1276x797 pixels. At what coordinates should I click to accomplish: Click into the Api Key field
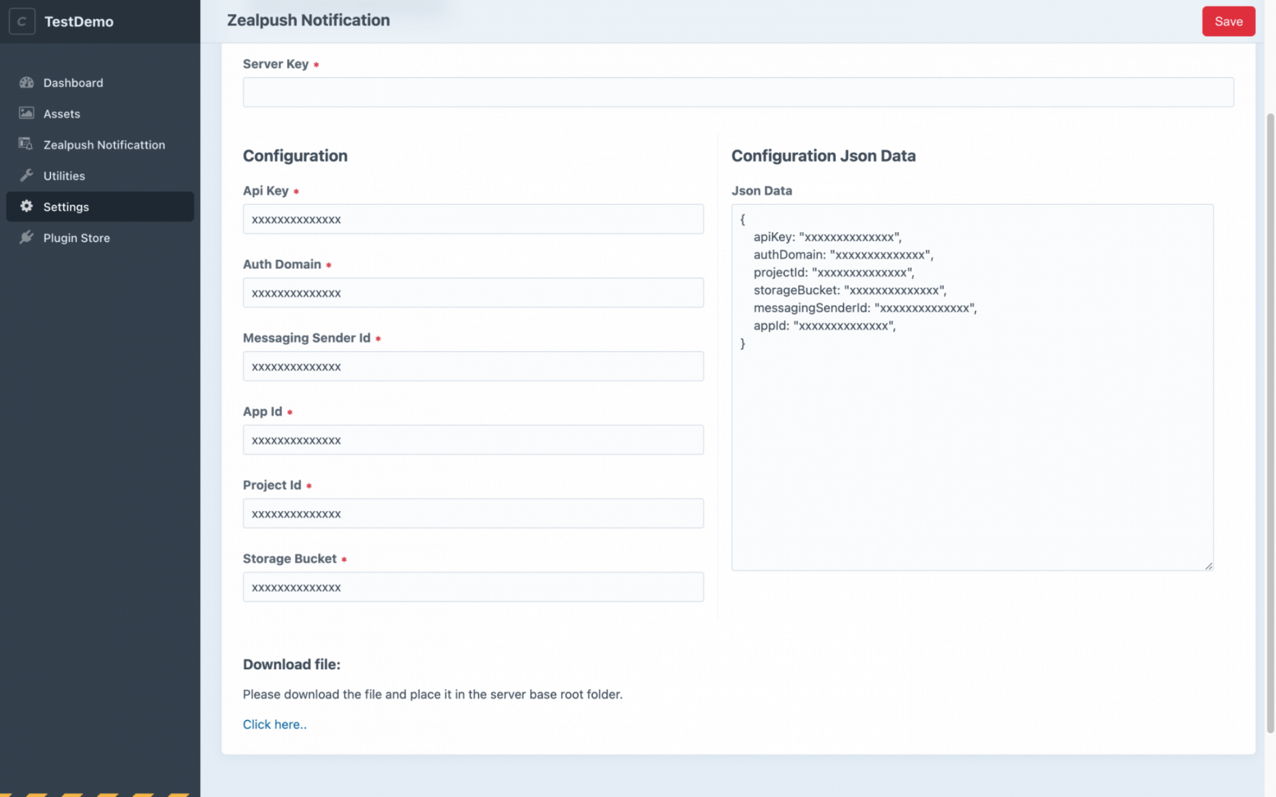[x=473, y=219]
